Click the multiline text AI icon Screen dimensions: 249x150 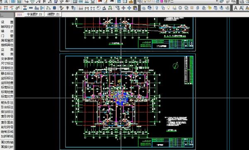click(242, 8)
